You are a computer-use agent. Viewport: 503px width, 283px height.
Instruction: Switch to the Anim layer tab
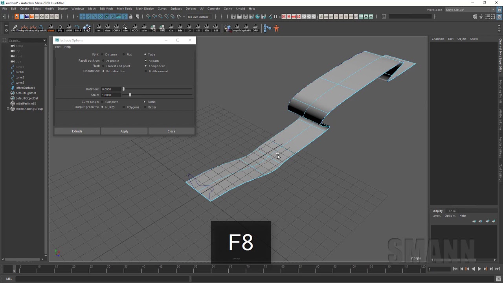coord(452,211)
